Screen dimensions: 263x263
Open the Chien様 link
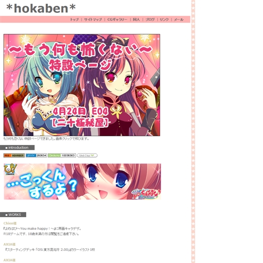click(10, 223)
